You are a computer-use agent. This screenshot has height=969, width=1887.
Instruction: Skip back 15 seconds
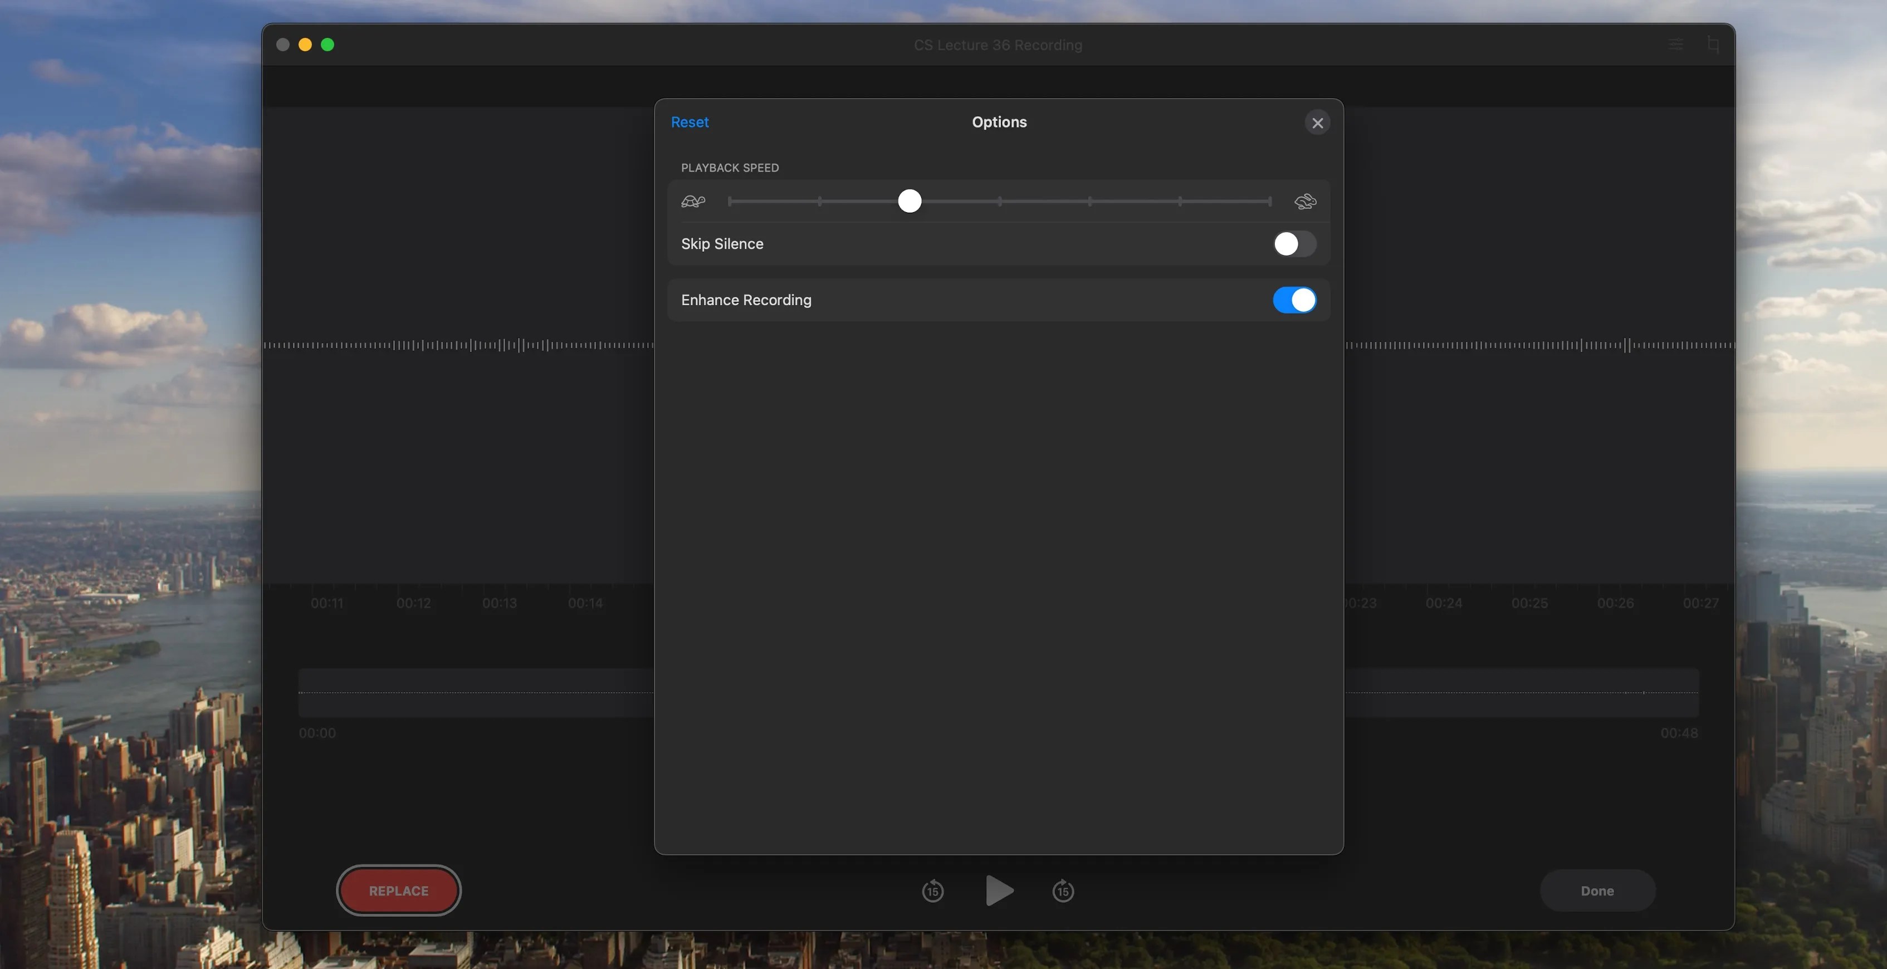click(x=932, y=890)
